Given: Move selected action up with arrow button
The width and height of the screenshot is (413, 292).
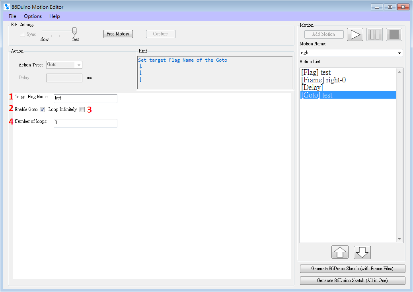Looking at the screenshot, I should pos(340,252).
